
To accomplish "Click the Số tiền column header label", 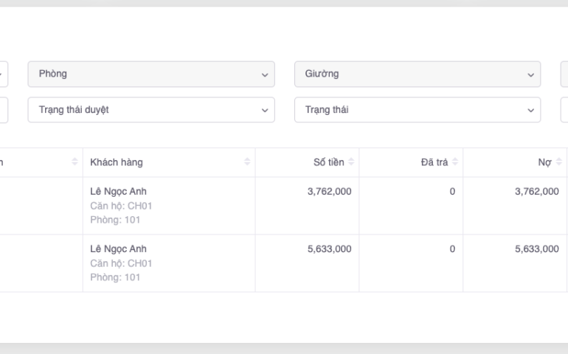I will pos(328,162).
